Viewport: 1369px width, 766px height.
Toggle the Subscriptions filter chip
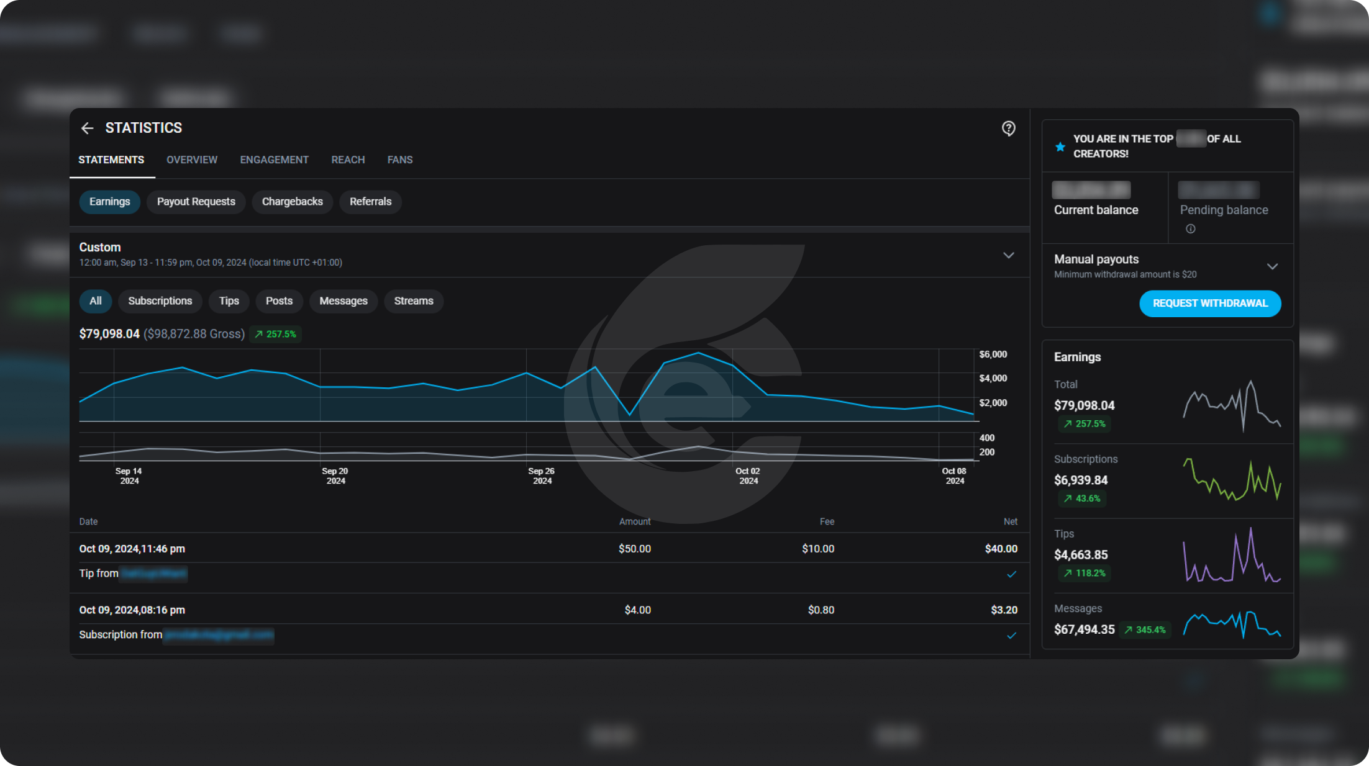pos(160,301)
